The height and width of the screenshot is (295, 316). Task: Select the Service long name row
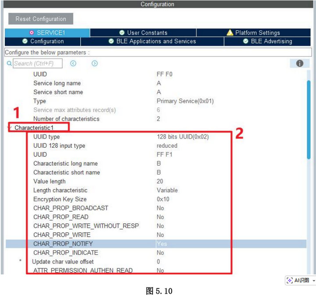(156, 83)
